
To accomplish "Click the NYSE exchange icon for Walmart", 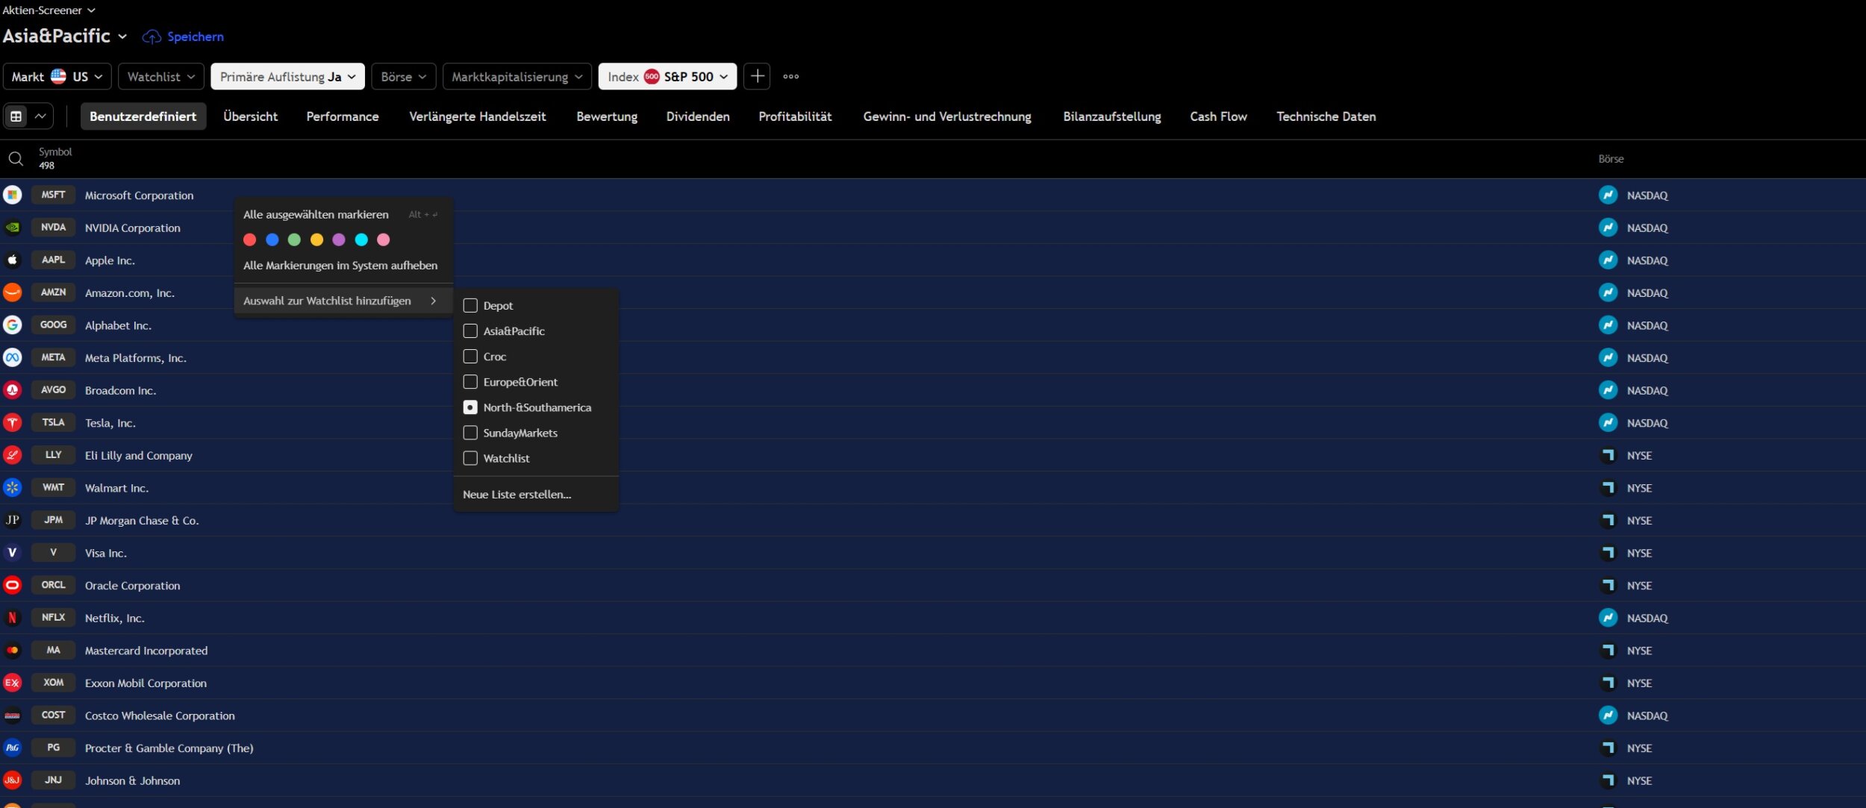I will [x=1608, y=488].
